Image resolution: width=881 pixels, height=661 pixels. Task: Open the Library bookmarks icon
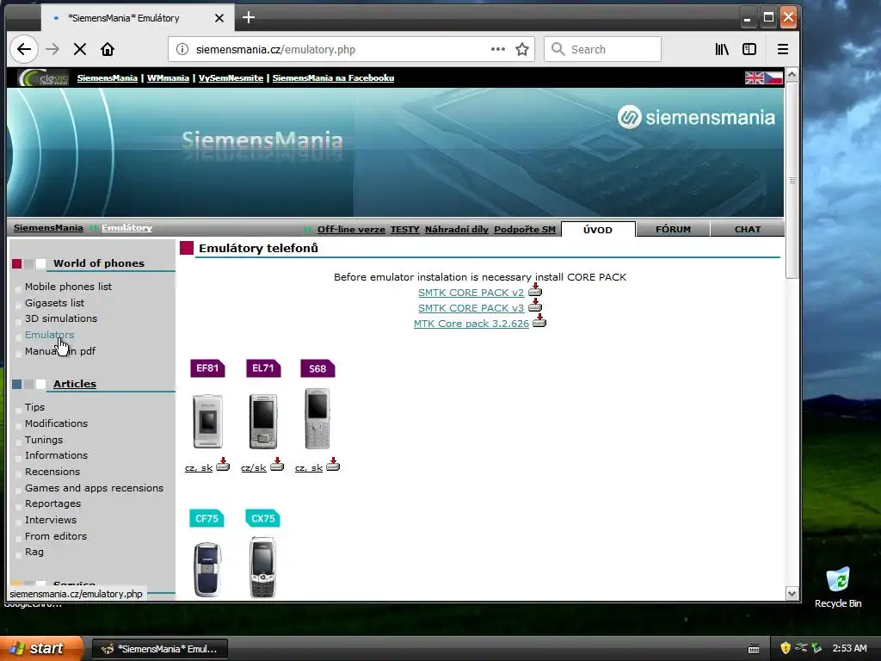coord(722,49)
